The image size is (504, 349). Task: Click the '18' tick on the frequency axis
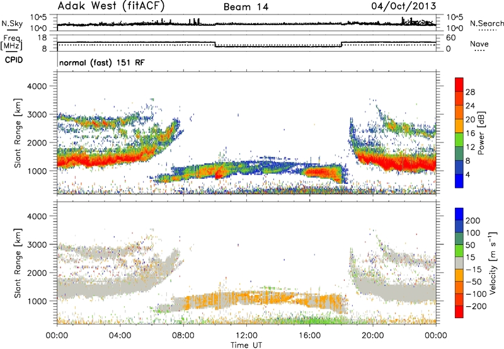click(42, 38)
